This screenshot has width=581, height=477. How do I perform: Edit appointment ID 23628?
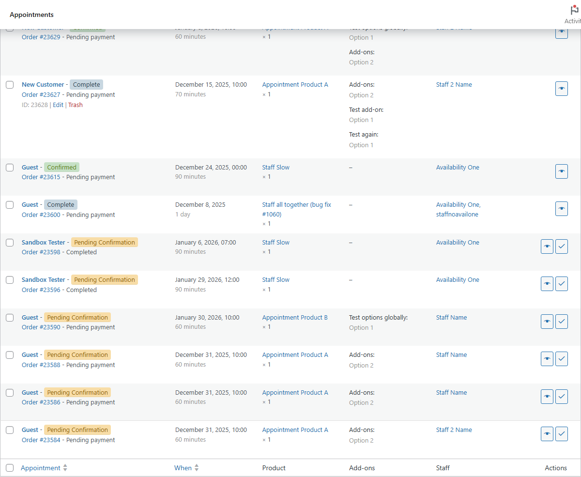click(58, 105)
